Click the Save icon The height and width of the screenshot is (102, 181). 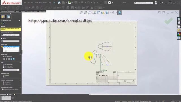click(x=76, y=3)
